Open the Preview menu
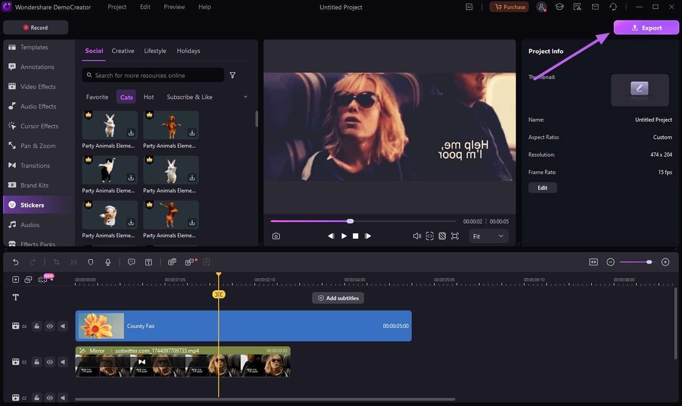 174,7
